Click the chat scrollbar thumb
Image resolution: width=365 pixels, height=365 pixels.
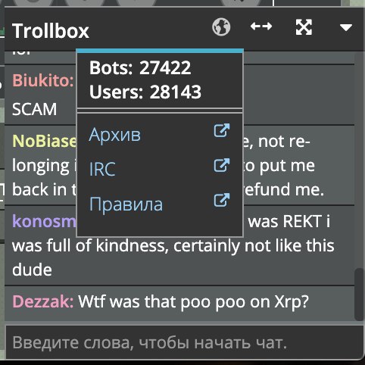click(359, 295)
